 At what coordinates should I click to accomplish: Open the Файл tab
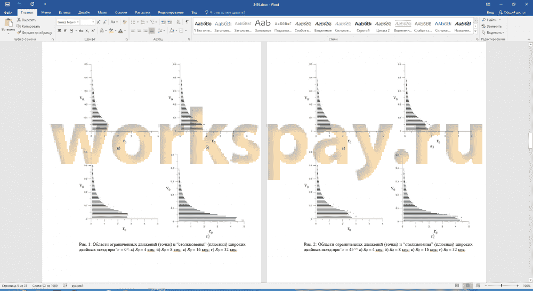8,13
